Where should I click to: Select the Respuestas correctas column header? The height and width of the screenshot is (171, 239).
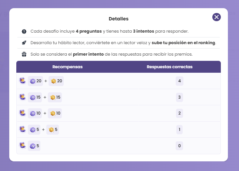point(170,67)
